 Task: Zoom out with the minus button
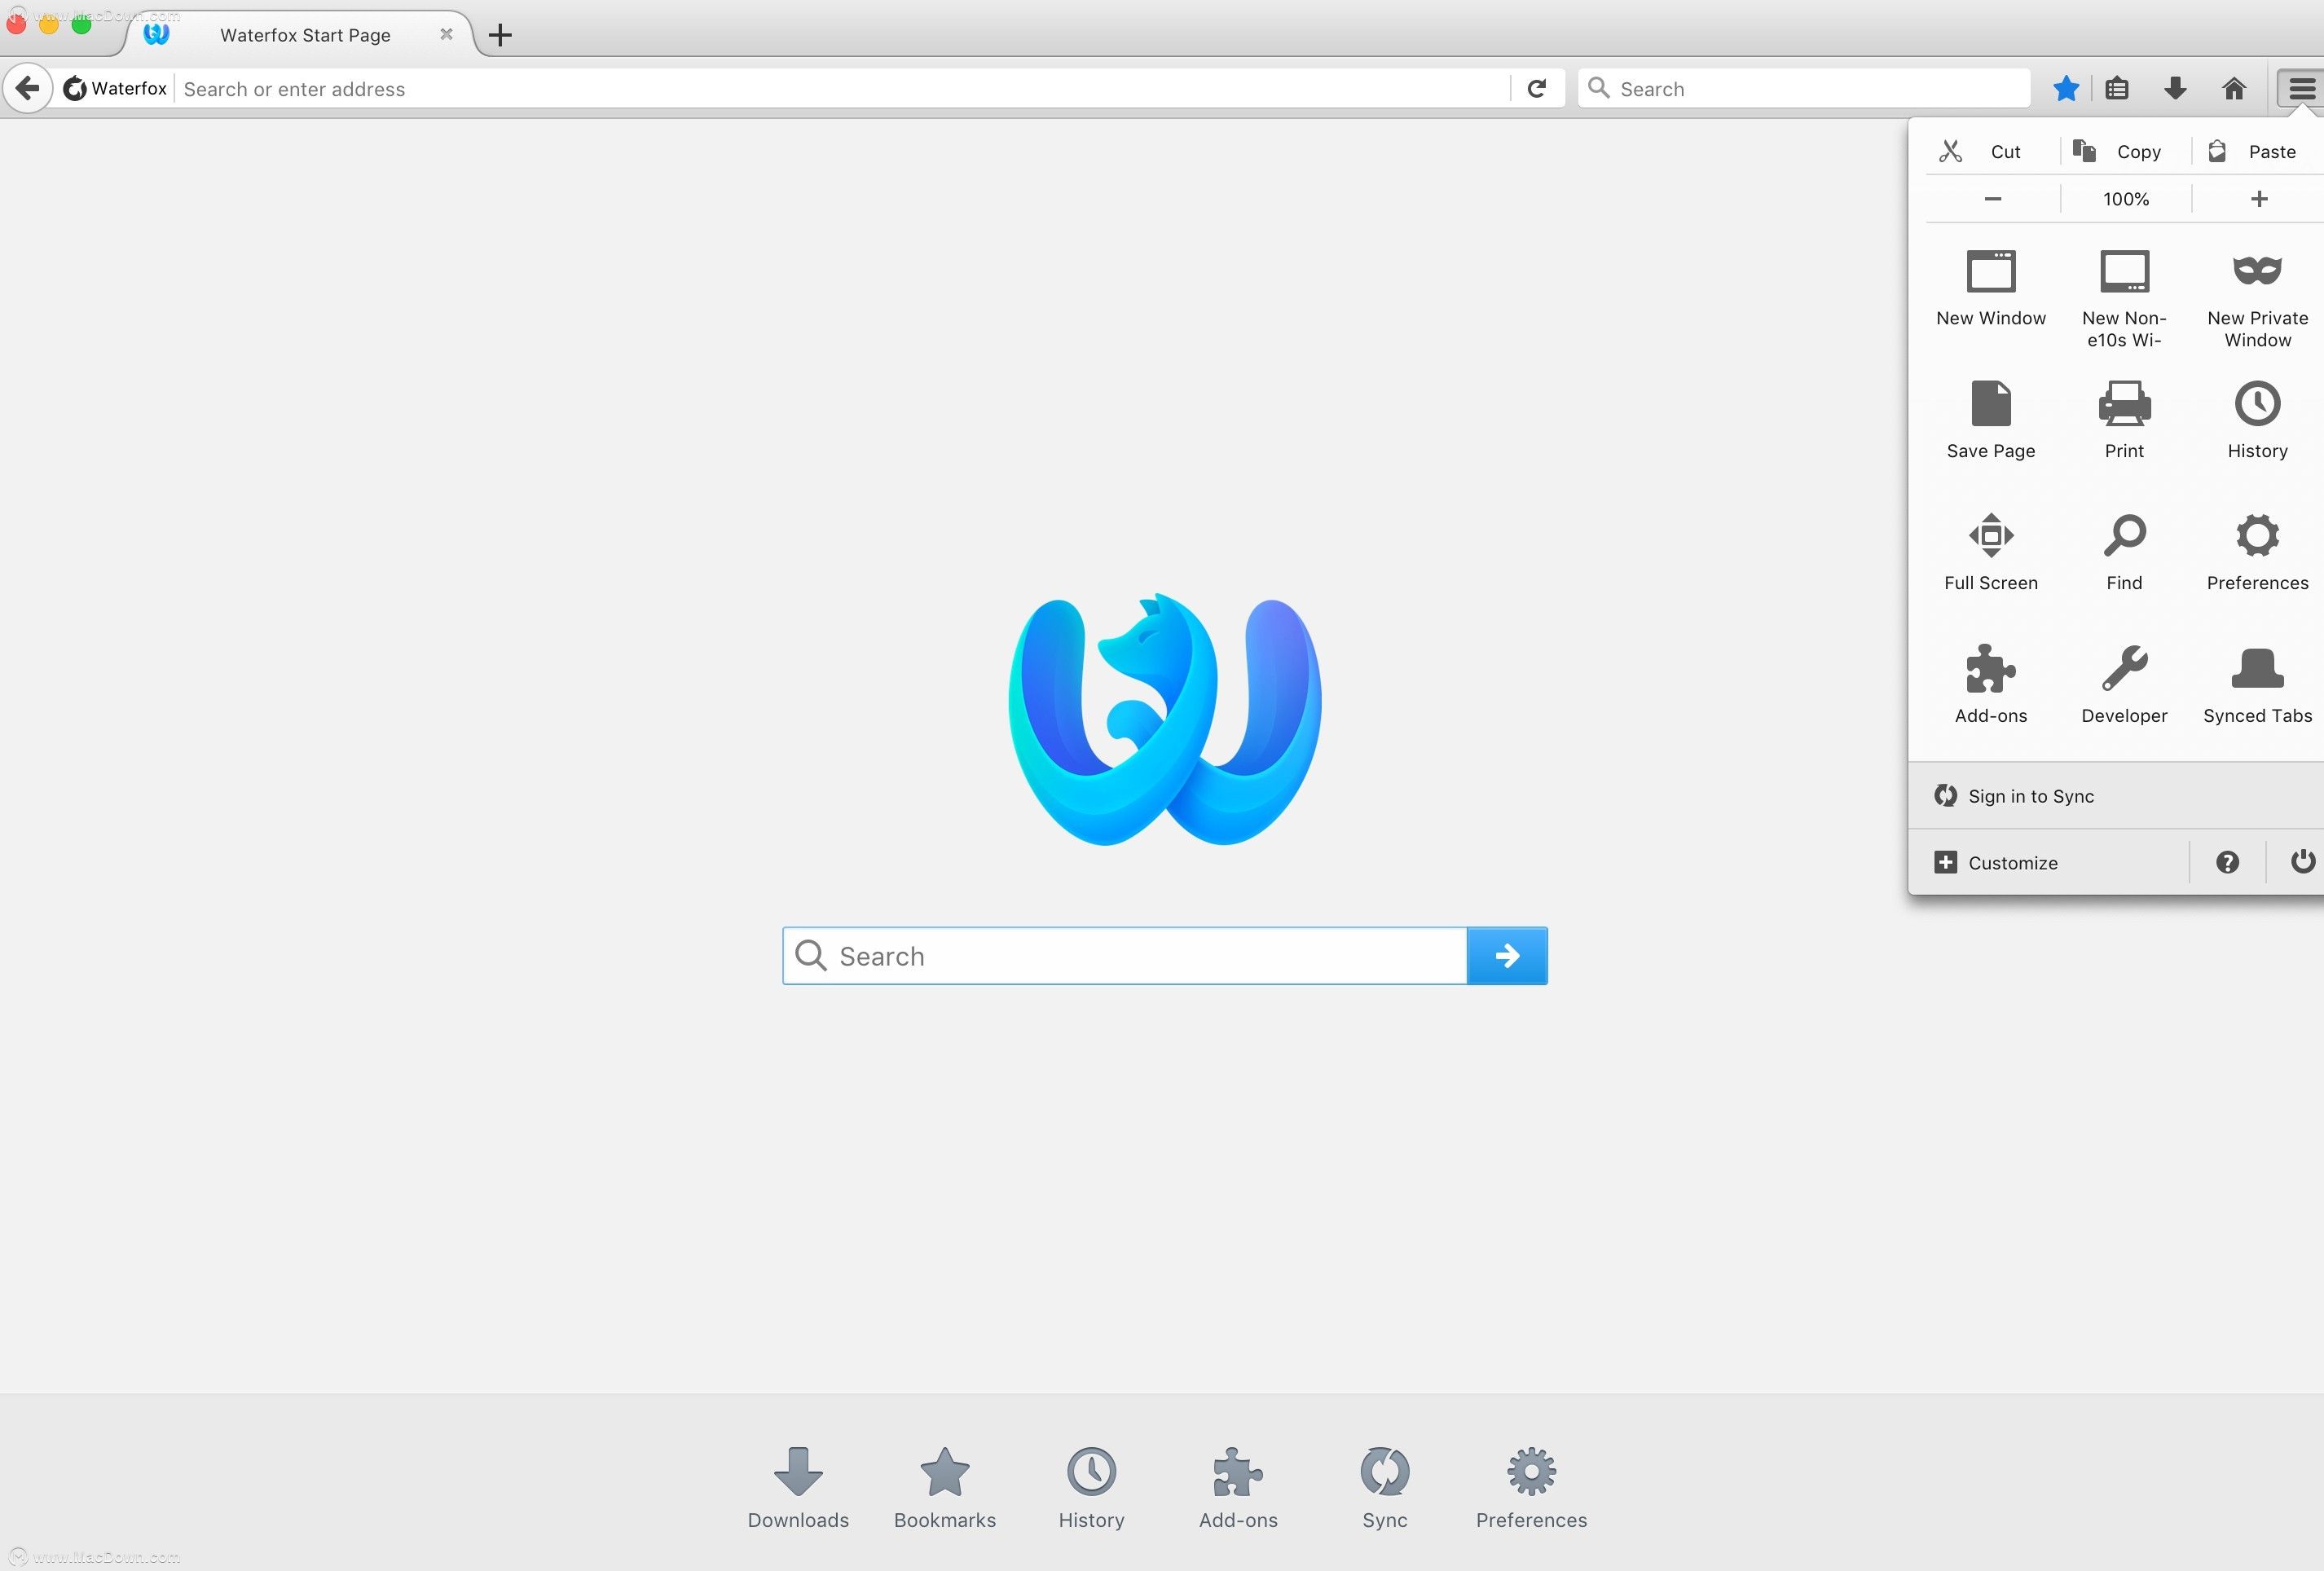click(1992, 199)
